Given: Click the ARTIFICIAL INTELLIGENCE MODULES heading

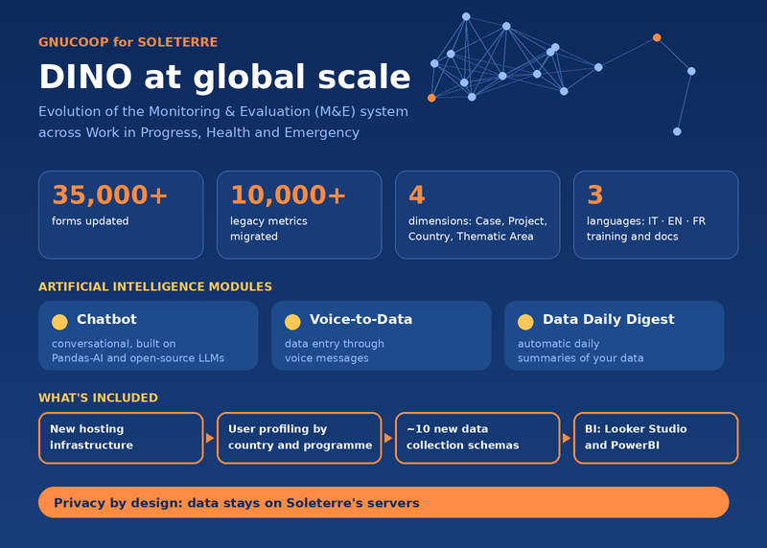Looking at the screenshot, I should coord(155,286).
